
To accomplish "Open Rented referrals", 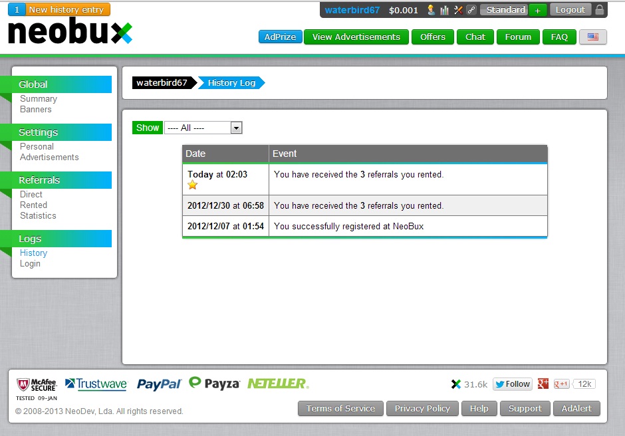I will click(33, 205).
